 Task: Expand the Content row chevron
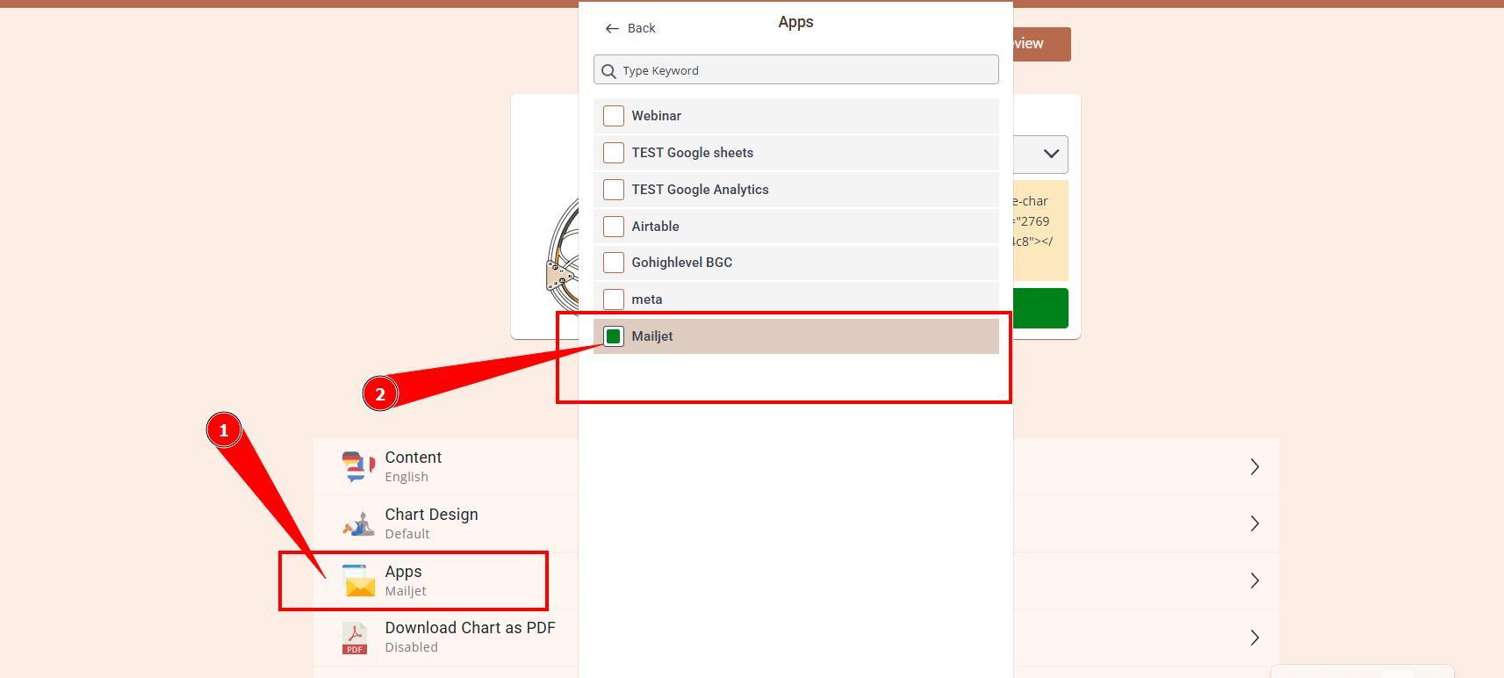[x=1255, y=467]
